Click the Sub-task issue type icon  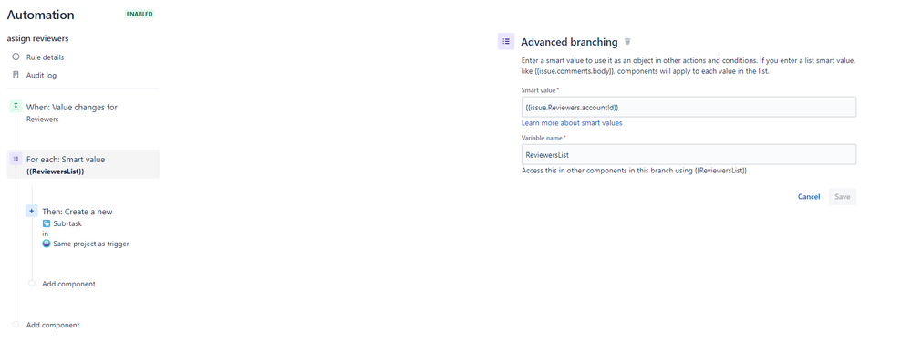[x=47, y=223]
